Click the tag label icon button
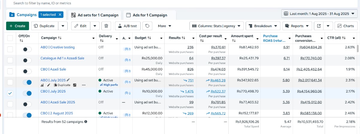This screenshot has height=134, width=360. click(147, 26)
